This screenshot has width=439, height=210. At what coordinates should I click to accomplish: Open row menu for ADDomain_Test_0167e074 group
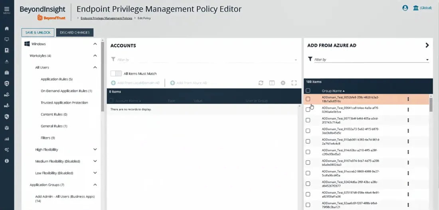[408, 163]
